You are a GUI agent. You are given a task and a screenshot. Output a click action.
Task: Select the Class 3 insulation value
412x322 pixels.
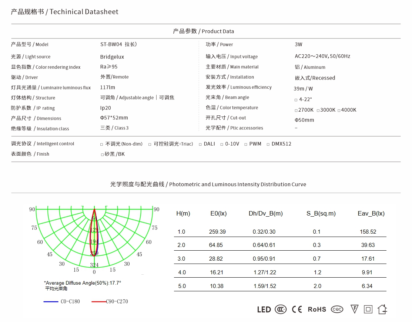tap(114, 128)
